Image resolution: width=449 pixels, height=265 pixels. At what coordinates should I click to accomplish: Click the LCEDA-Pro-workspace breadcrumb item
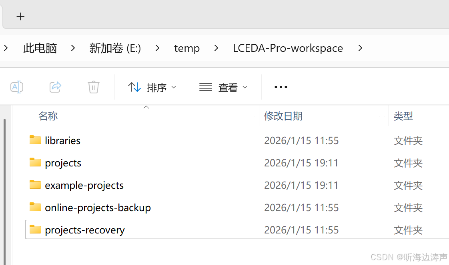pos(288,48)
